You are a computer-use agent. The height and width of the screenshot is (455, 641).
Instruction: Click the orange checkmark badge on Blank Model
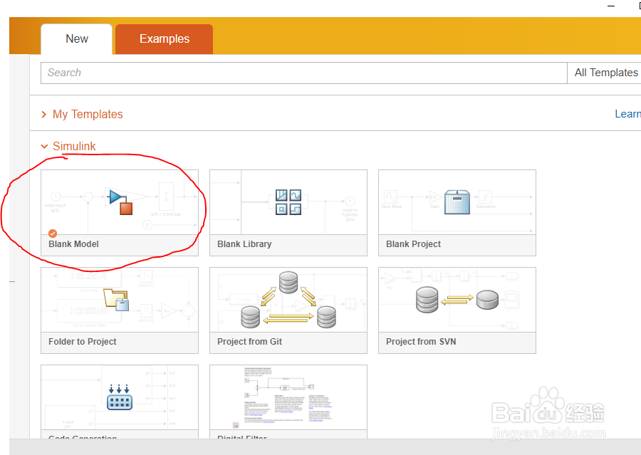(x=53, y=234)
